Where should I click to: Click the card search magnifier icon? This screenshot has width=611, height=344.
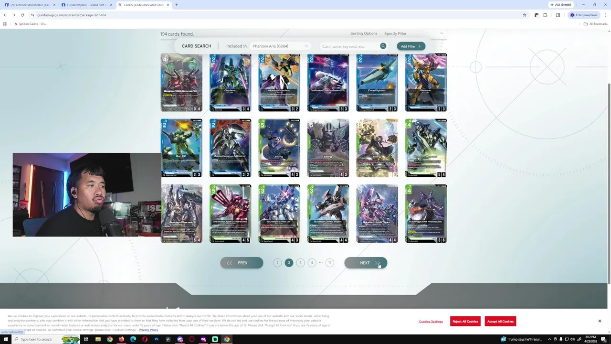click(x=383, y=46)
